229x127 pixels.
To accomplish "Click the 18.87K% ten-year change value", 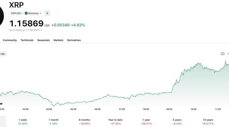I will pyautogui.click(x=208, y=124).
